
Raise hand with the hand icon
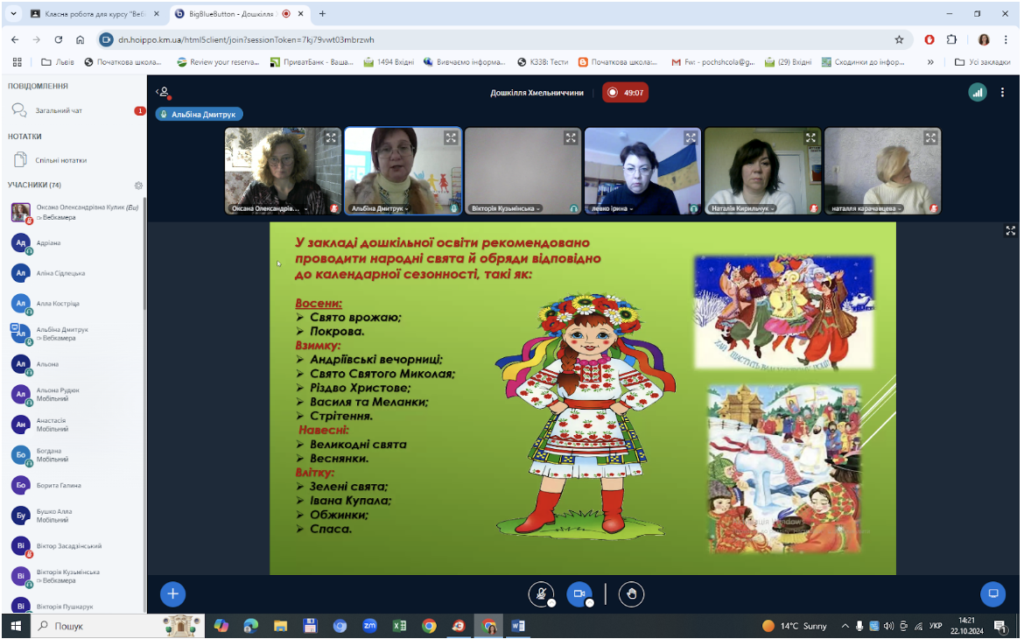[631, 593]
